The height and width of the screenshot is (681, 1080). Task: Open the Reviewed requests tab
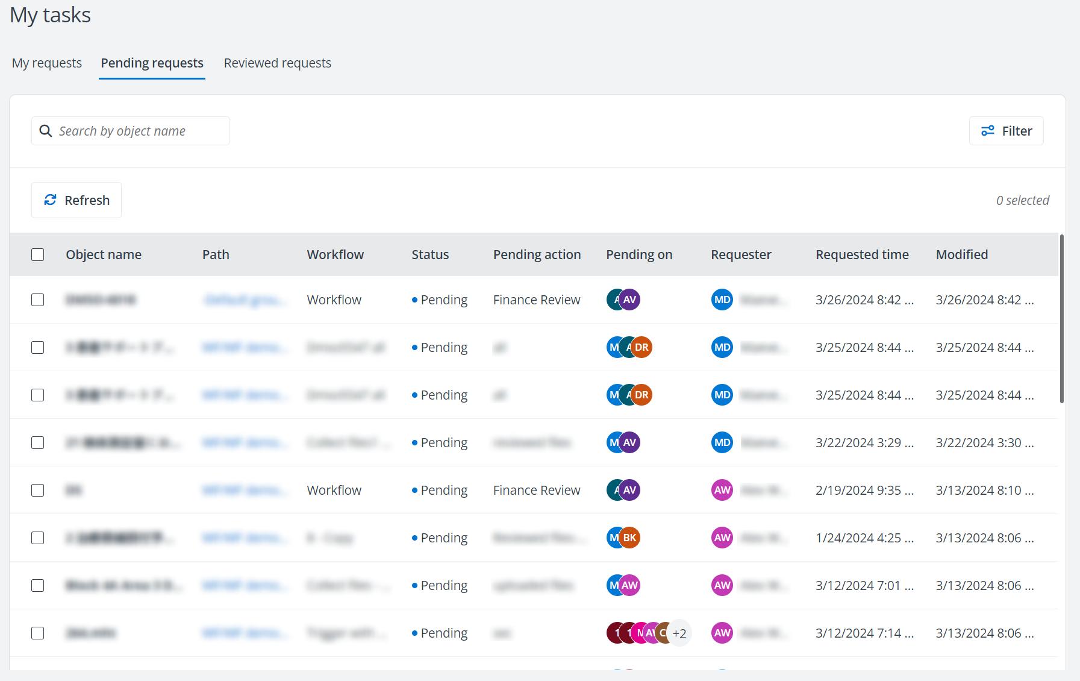pyautogui.click(x=277, y=63)
